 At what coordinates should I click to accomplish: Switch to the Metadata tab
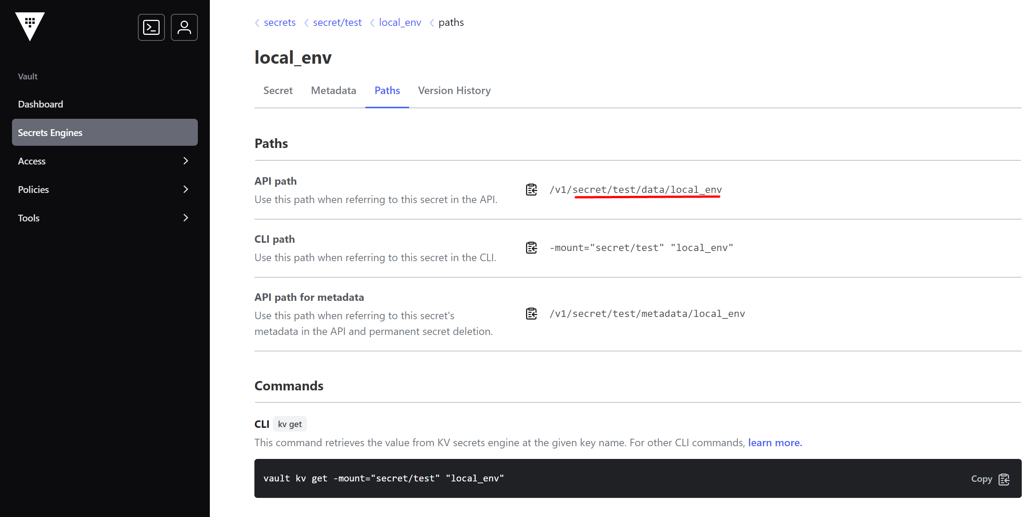point(333,91)
